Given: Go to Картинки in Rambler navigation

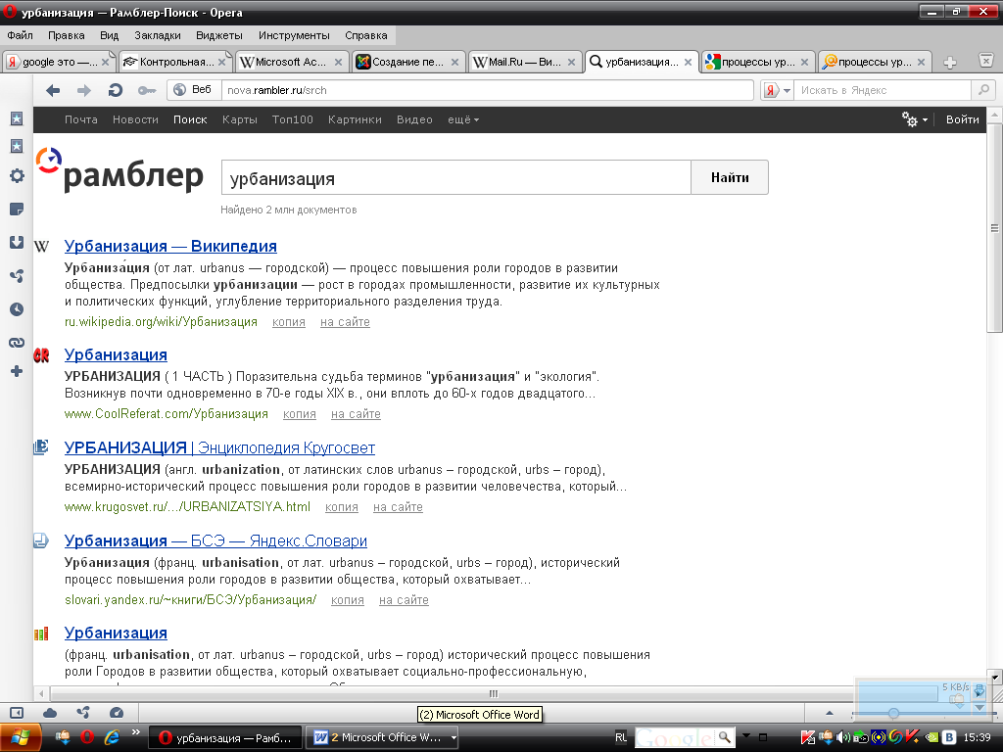Looking at the screenshot, I should [355, 119].
